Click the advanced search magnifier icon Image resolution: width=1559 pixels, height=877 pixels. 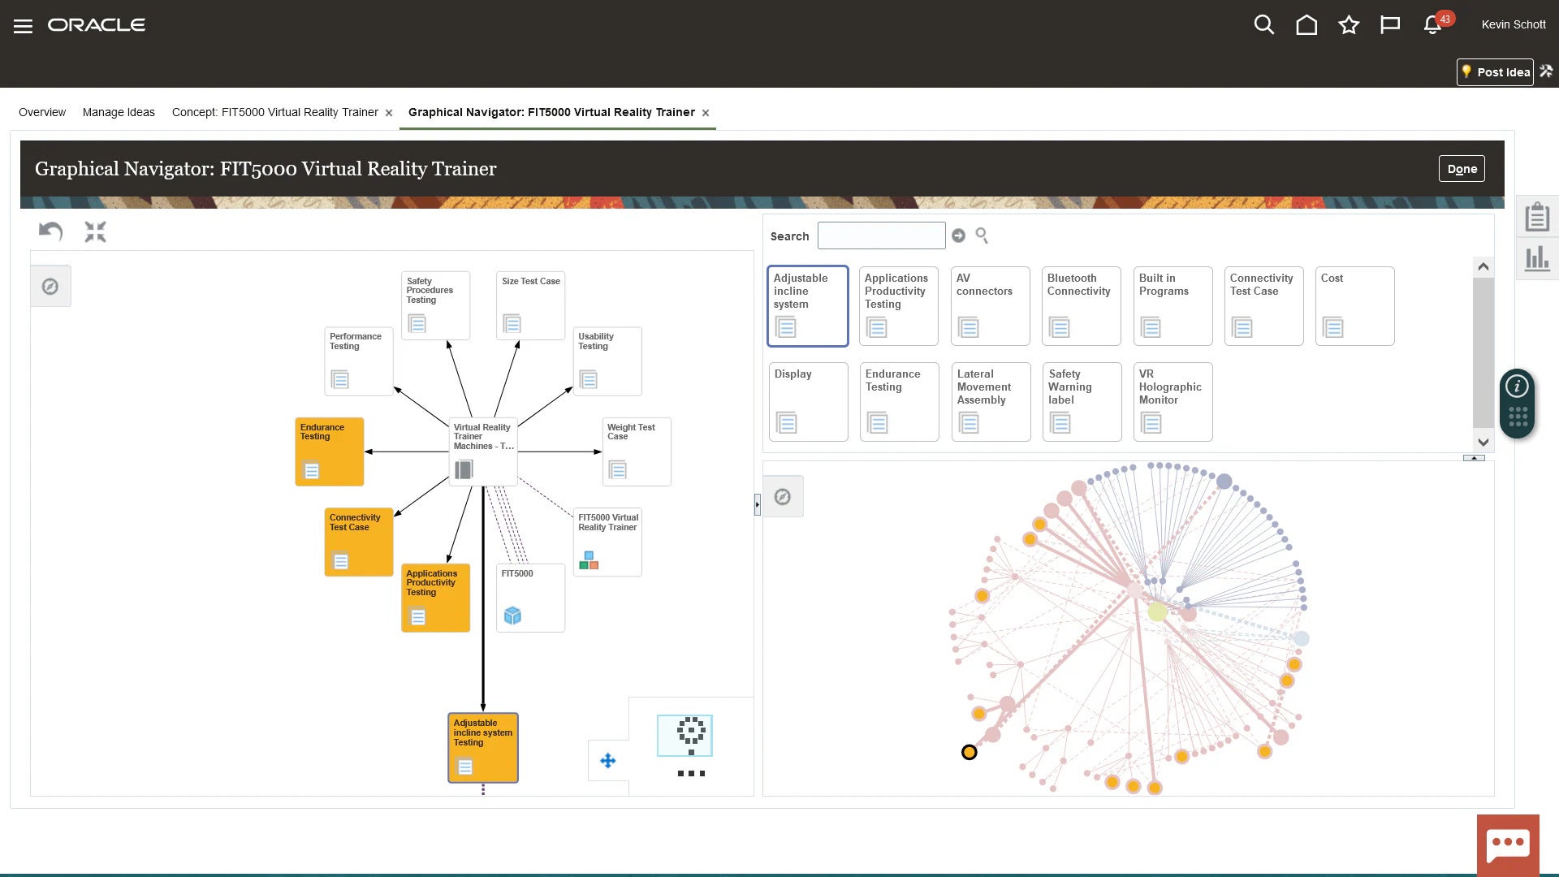[982, 235]
